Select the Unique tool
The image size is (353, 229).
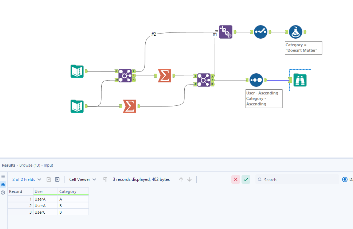(x=260, y=32)
